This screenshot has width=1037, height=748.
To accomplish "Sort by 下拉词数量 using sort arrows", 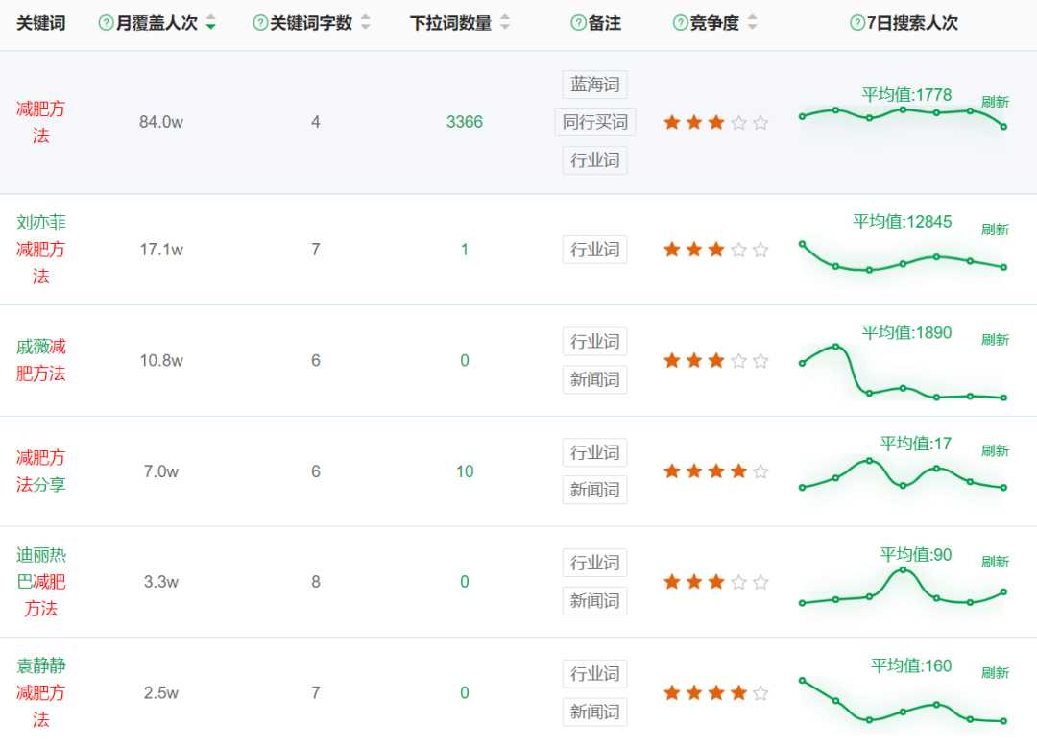I will pyautogui.click(x=505, y=24).
